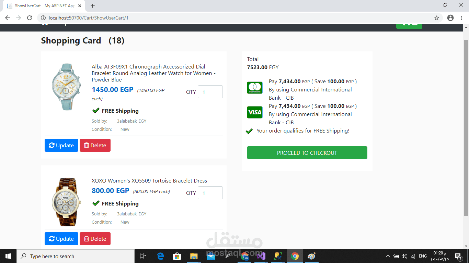
Task: Launch Microsoft Edge from the taskbar
Action: [160, 256]
